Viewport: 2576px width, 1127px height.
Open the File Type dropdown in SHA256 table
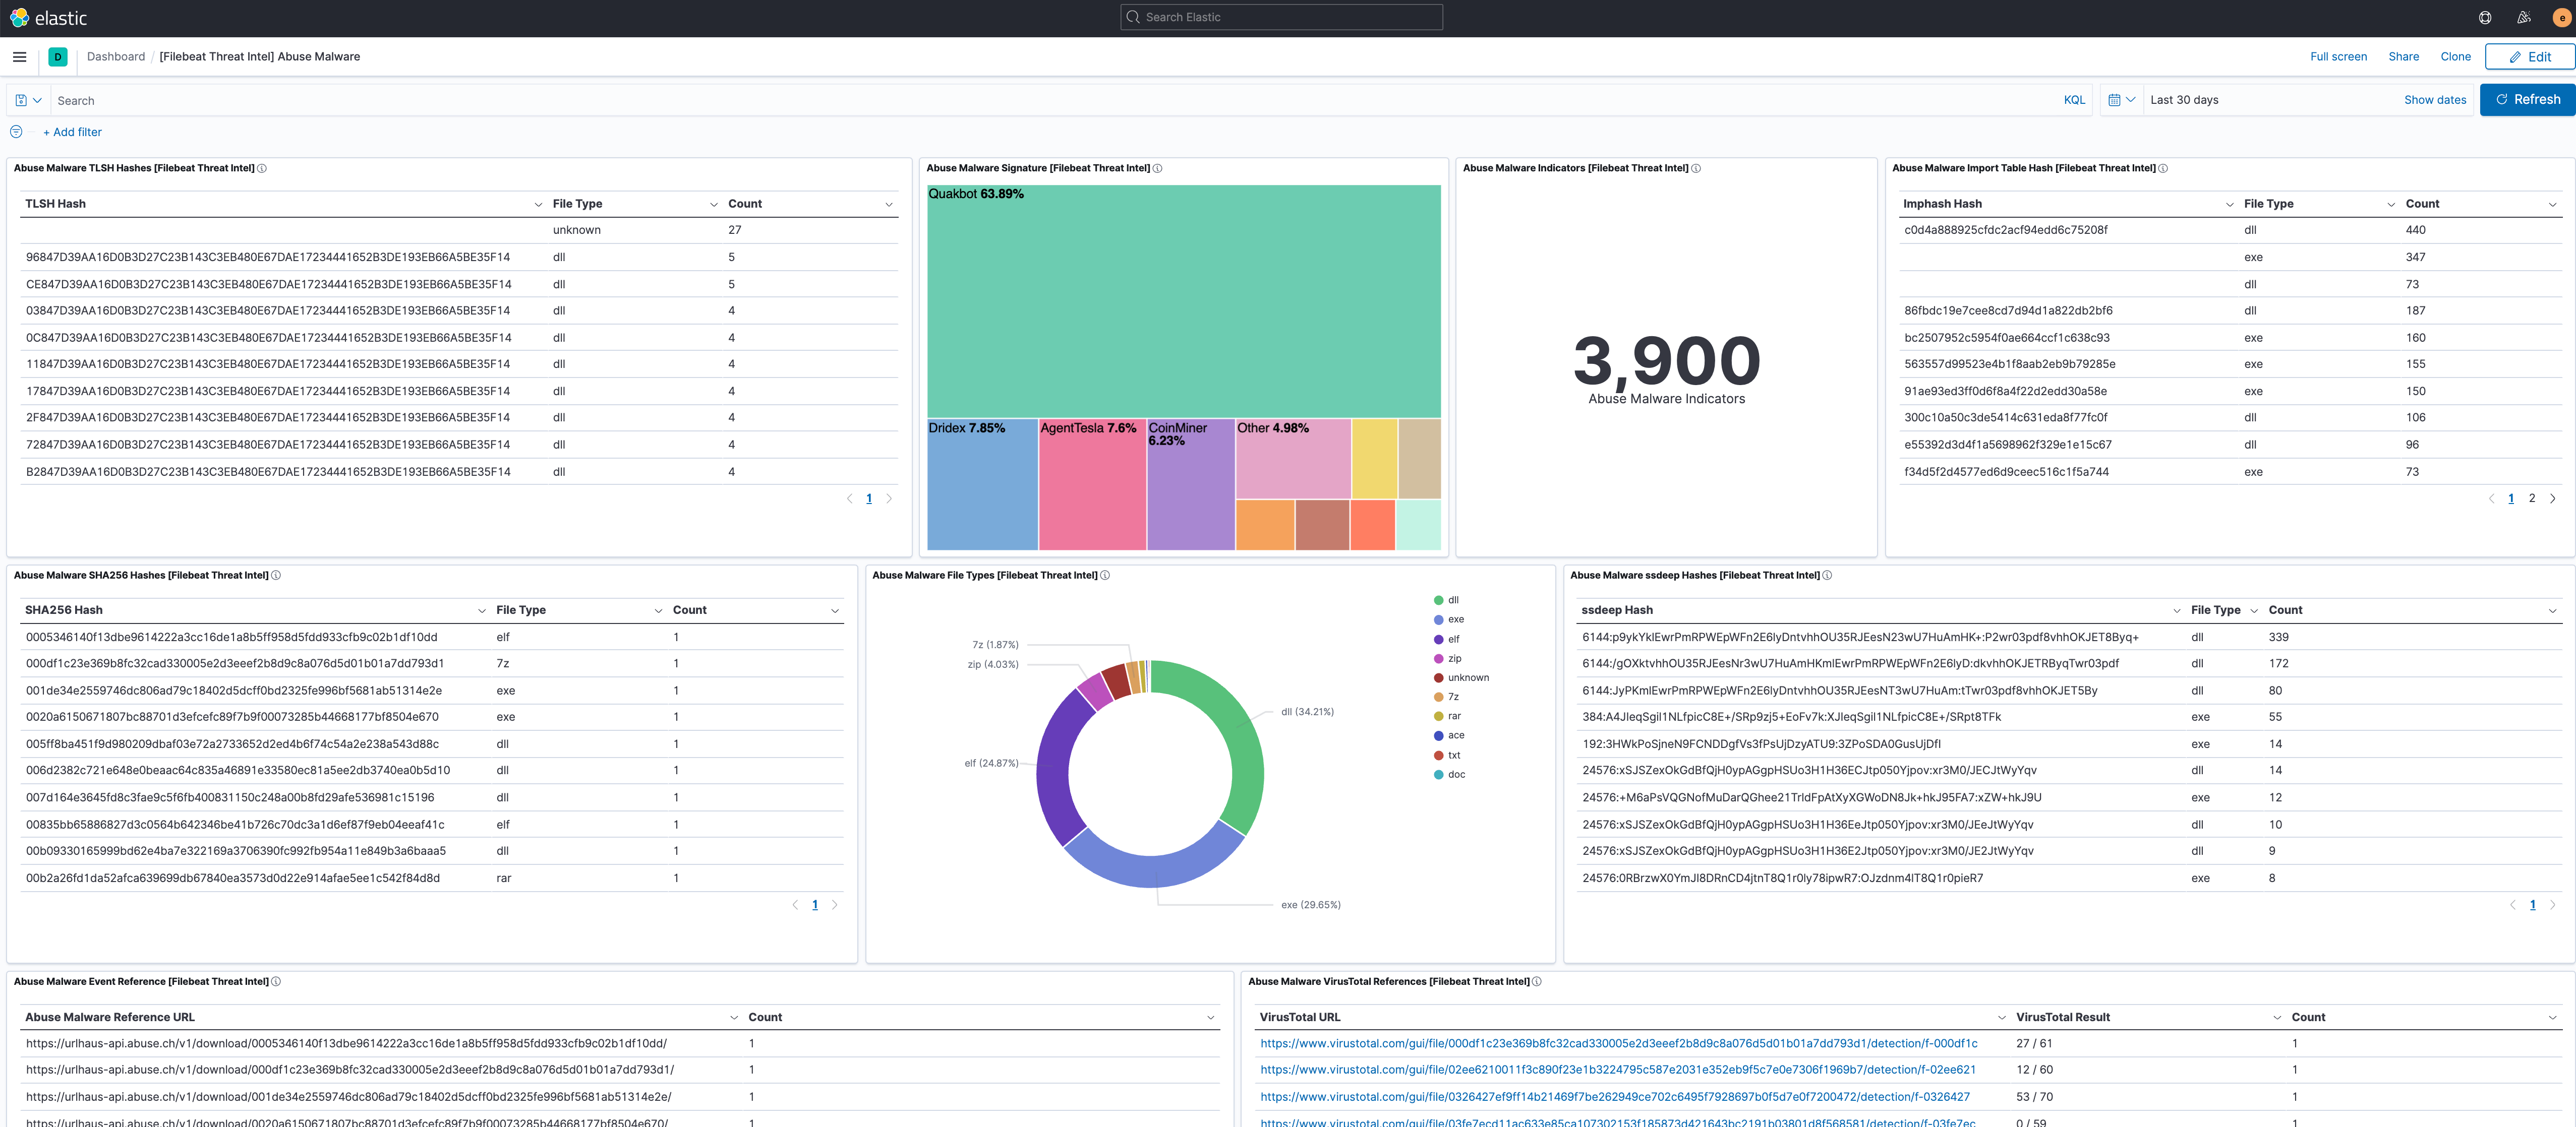click(x=658, y=609)
